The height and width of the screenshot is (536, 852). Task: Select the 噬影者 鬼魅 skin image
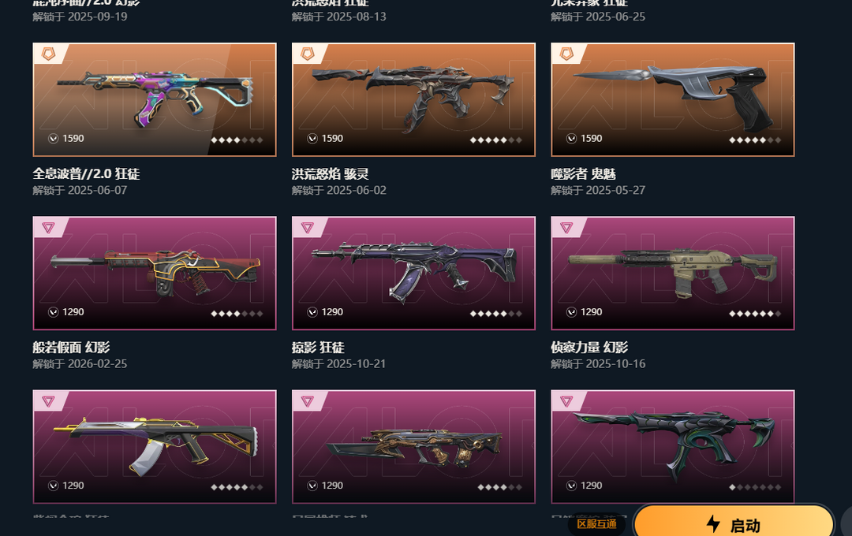pos(673,99)
